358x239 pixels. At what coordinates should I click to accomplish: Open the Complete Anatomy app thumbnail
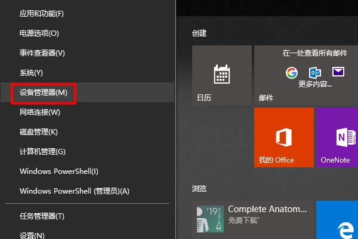pyautogui.click(x=210, y=219)
